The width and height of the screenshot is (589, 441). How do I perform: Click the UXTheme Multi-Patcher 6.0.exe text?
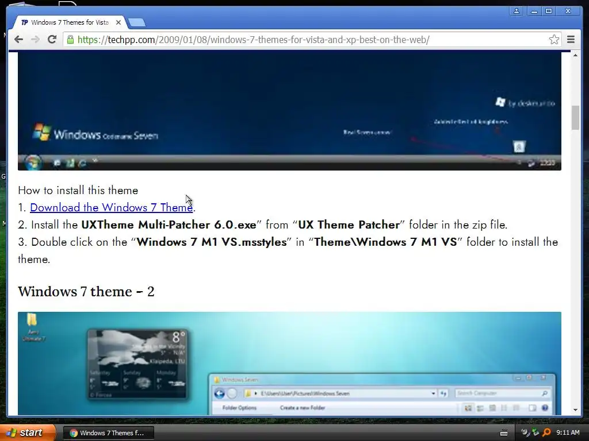click(x=169, y=225)
